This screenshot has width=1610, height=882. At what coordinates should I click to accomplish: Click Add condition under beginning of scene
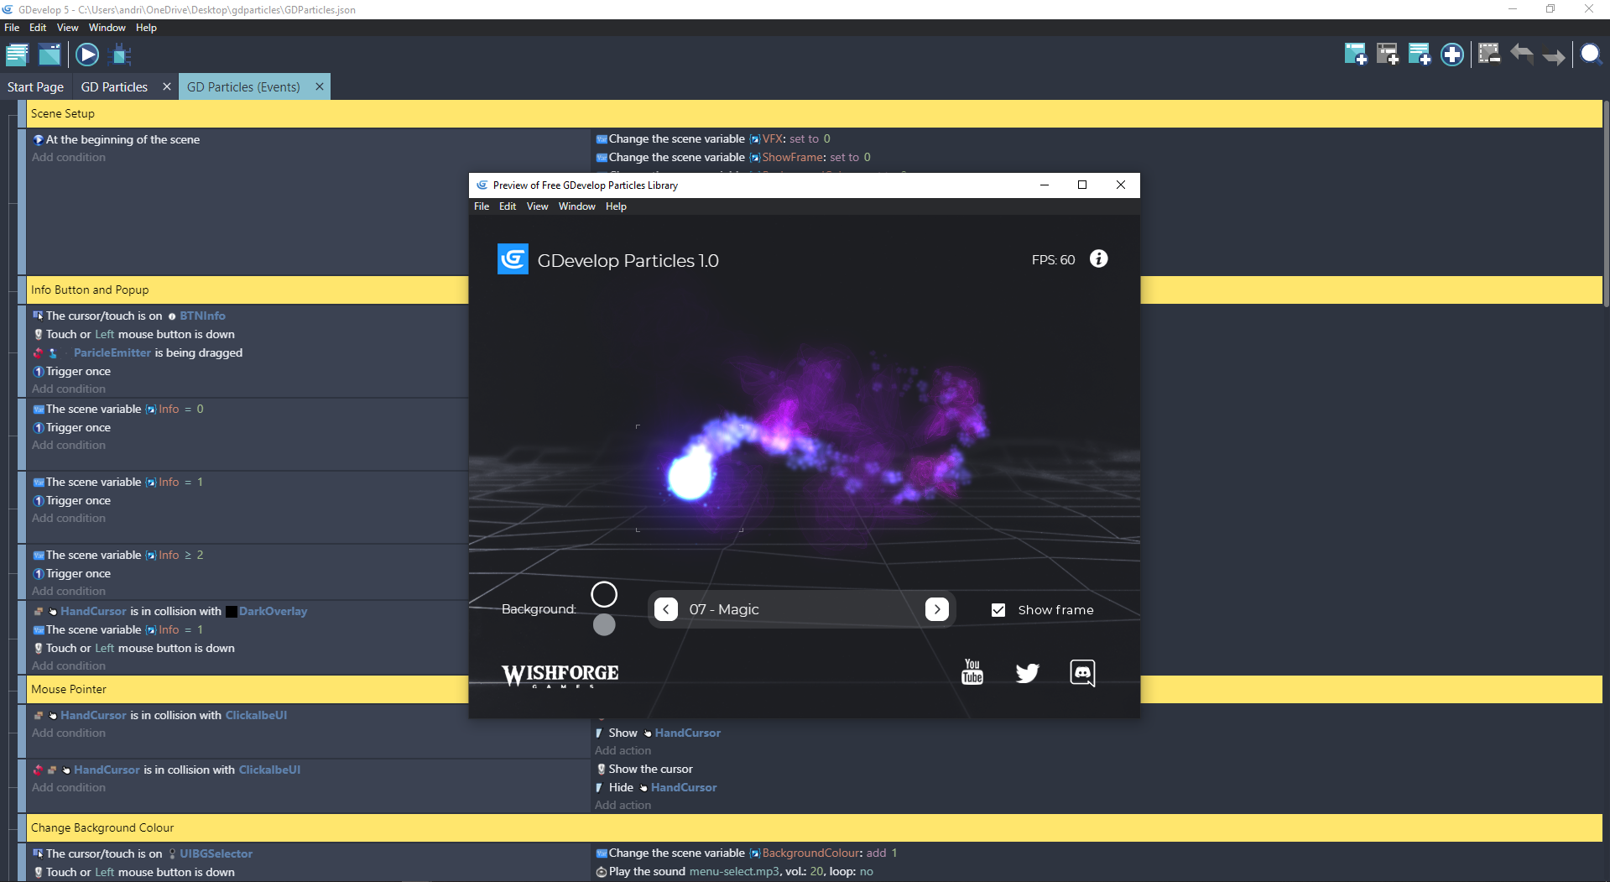tap(69, 158)
